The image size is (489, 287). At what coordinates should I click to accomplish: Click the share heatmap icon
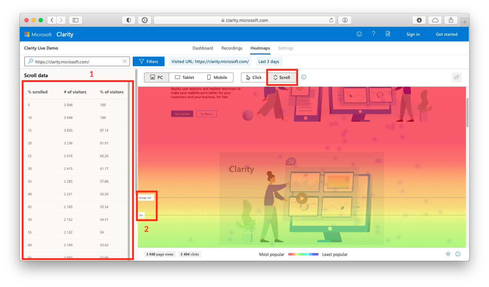pyautogui.click(x=456, y=77)
